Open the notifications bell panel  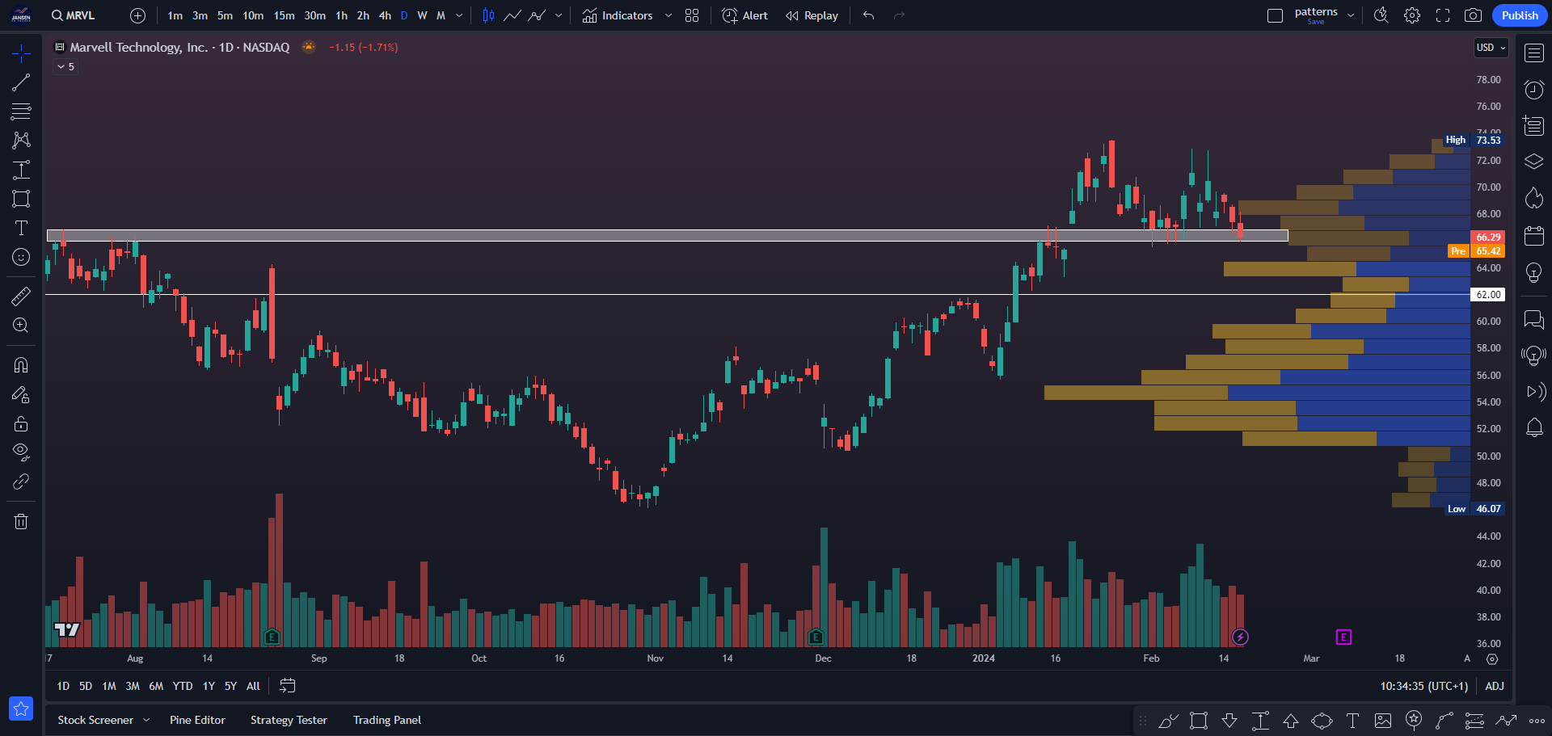point(1534,427)
